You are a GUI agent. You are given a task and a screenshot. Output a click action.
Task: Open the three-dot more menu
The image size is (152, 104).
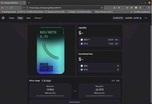point(146,18)
